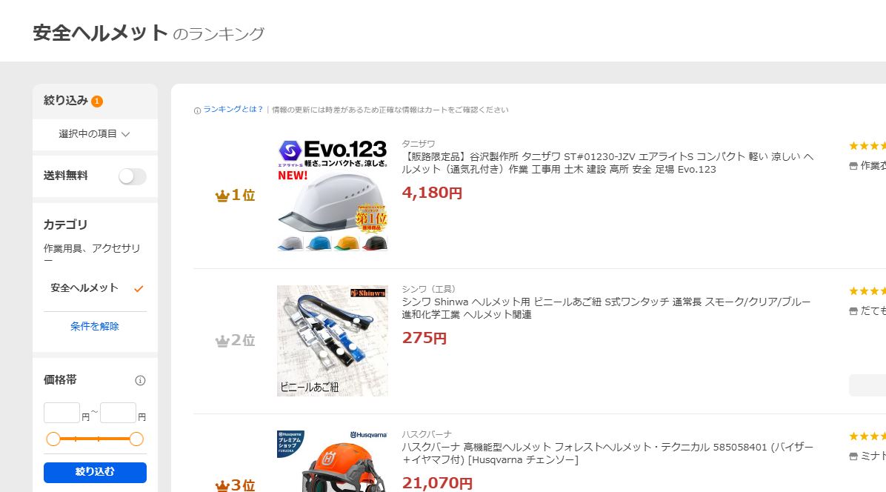Viewport: 886px width, 492px height.
Task: Click the minimum price input field
Action: (x=61, y=413)
